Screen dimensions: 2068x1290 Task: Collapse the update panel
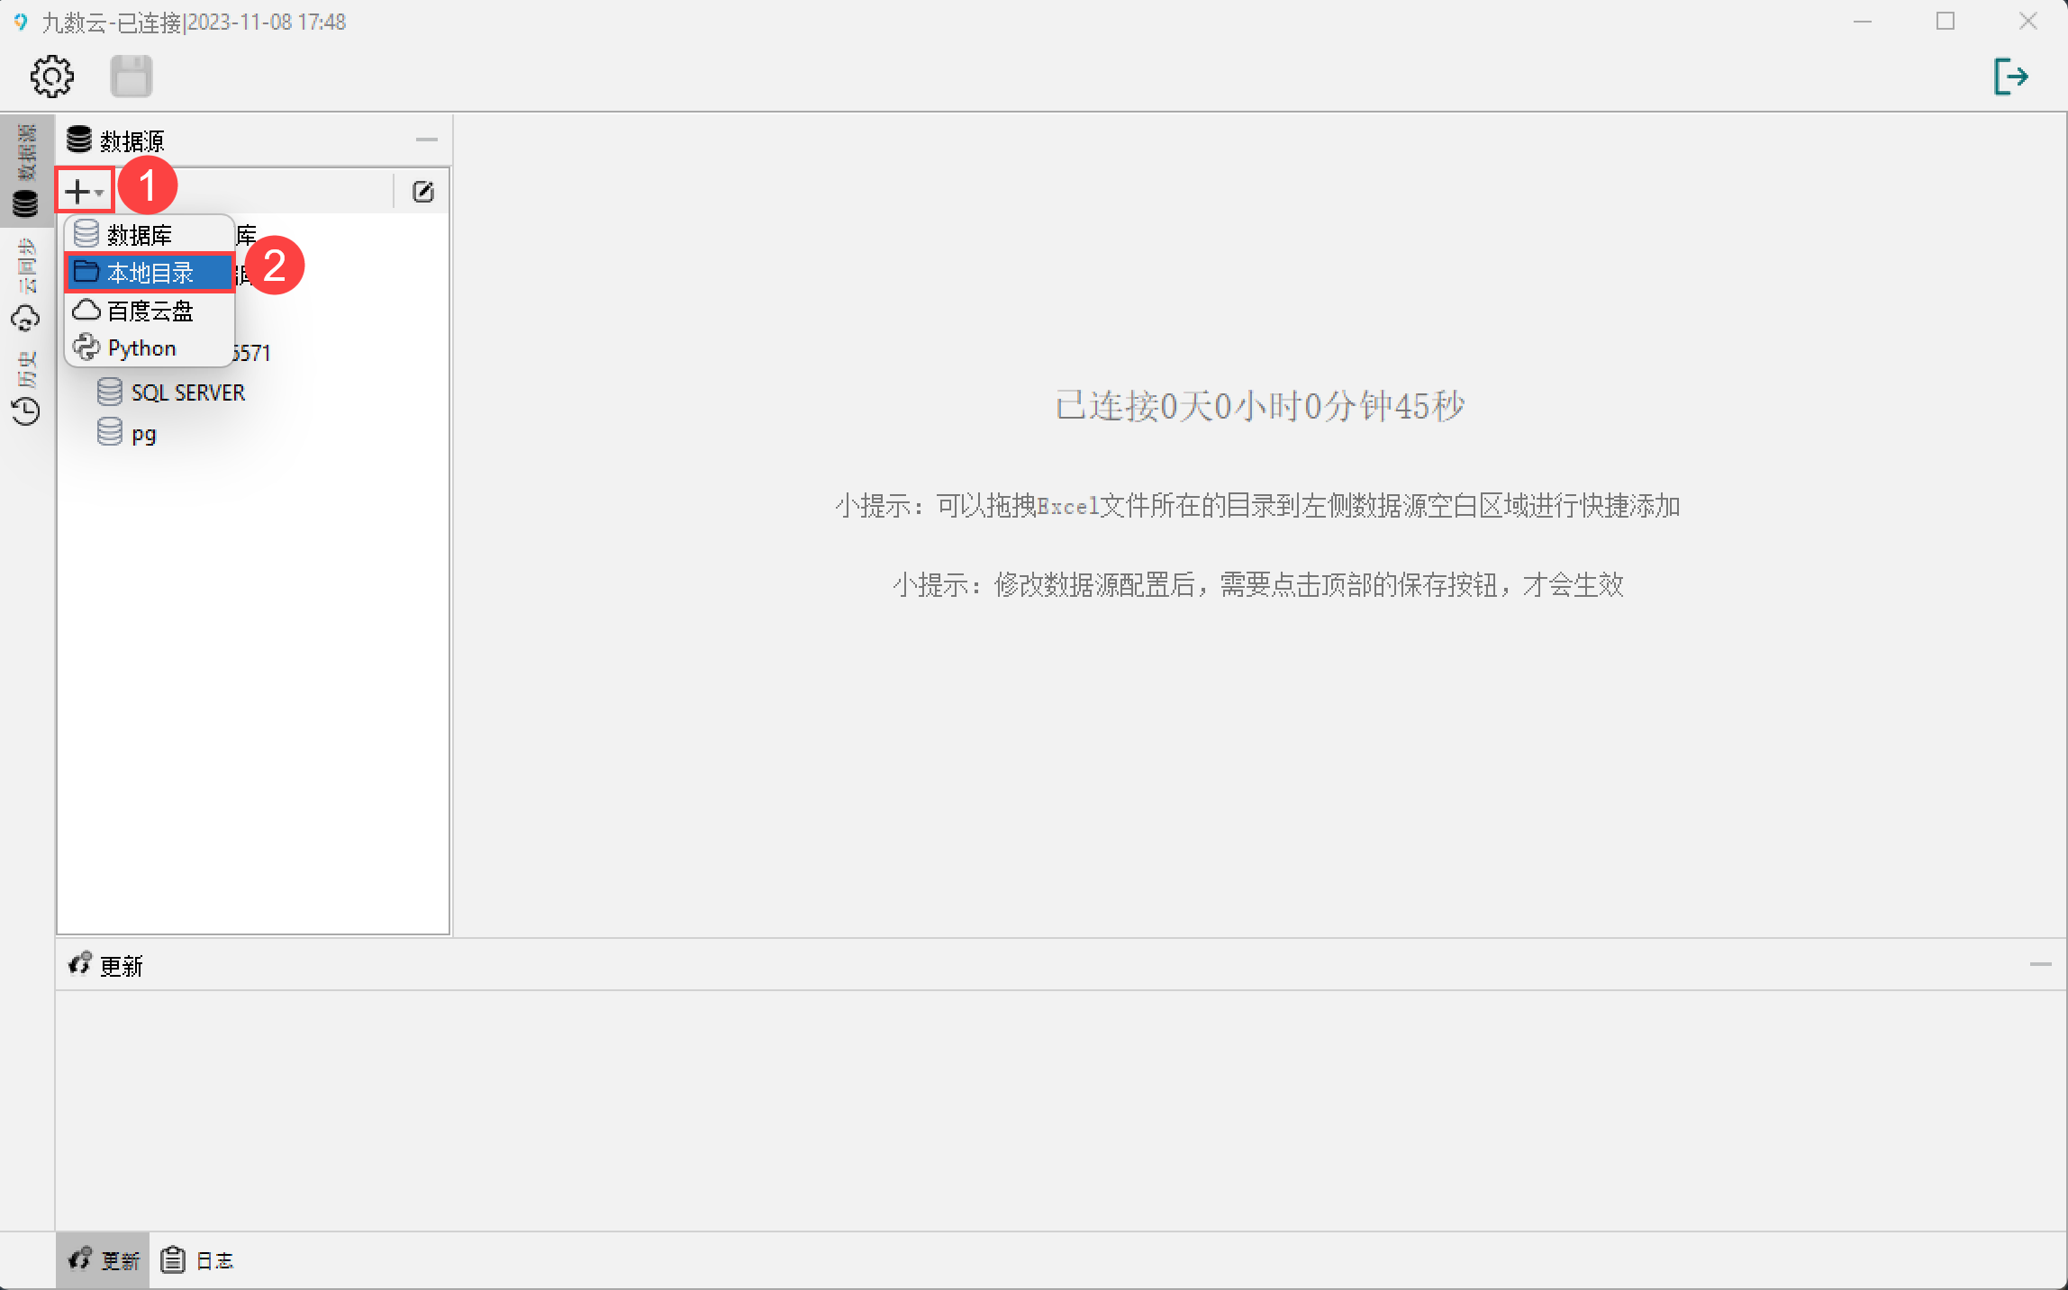point(2040,965)
